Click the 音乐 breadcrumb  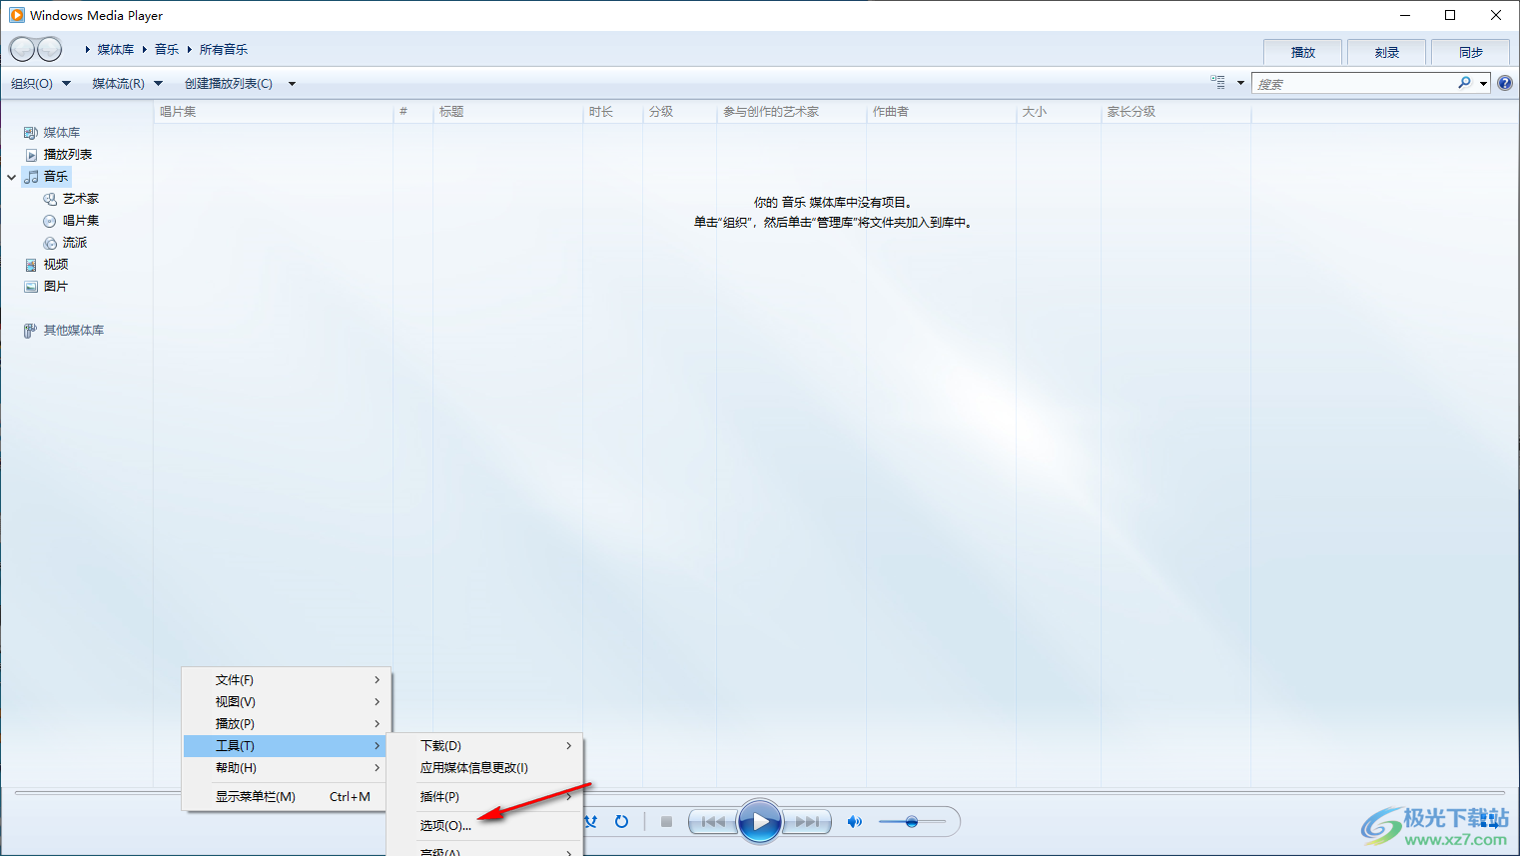[167, 50]
